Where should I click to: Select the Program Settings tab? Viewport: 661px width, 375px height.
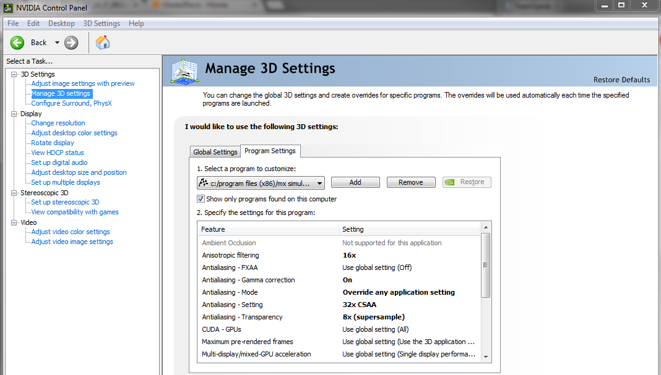(270, 151)
